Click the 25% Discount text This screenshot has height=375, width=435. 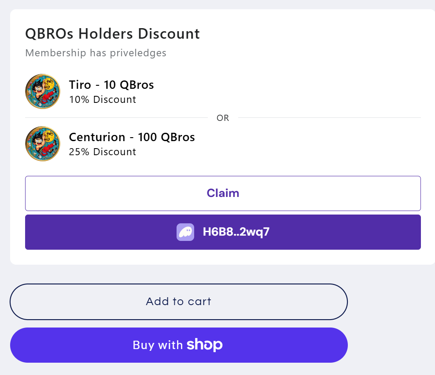pyautogui.click(x=103, y=152)
